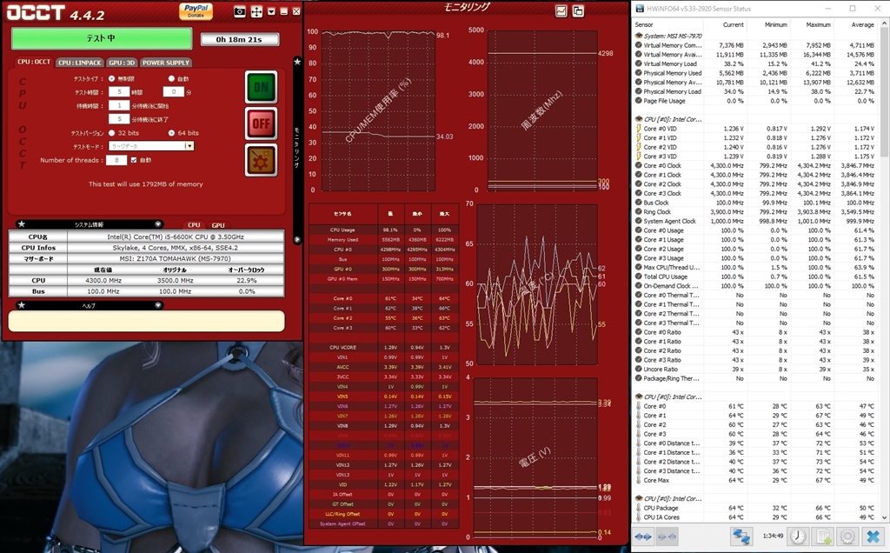Select the System: MSI MS-7970 sensor group
Screen dimensions: 890x553
[x=755, y=36]
